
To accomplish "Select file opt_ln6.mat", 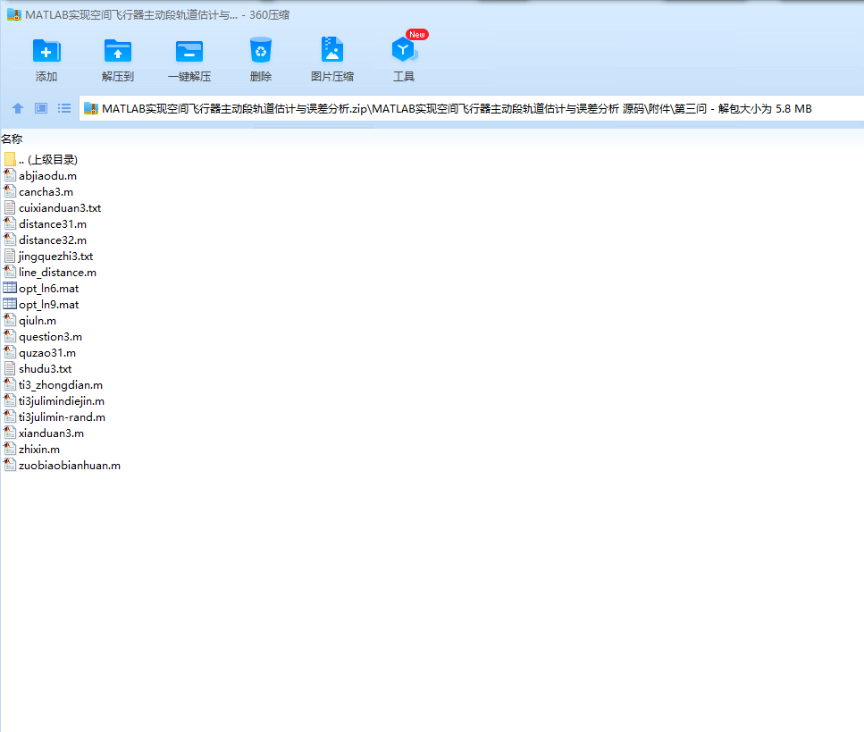I will 41,289.
